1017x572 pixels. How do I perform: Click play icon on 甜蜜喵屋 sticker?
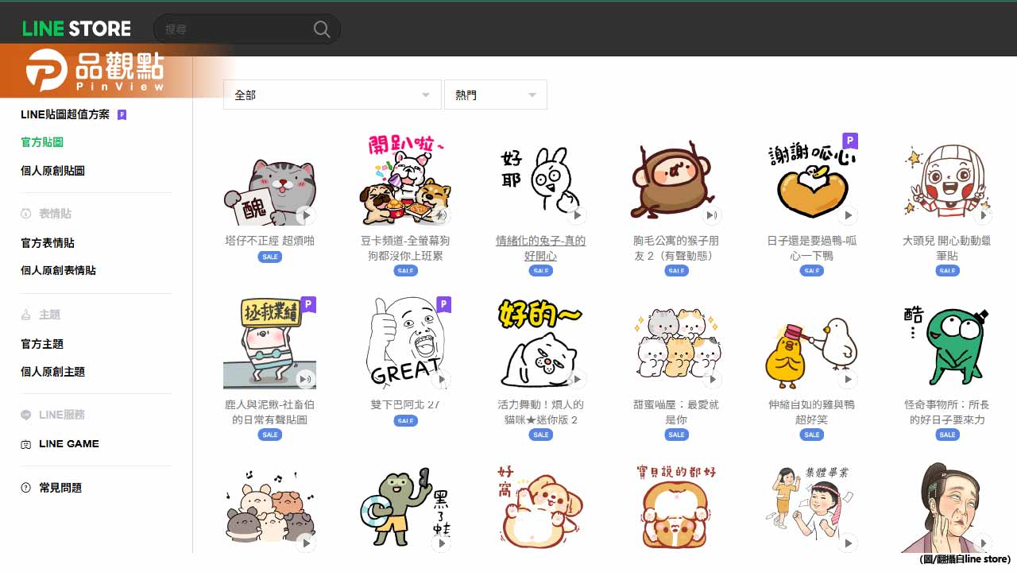712,379
